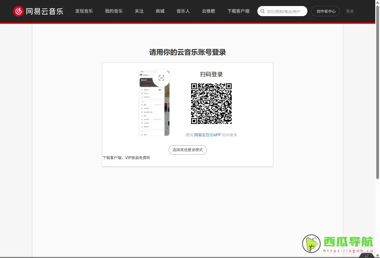The image size is (380, 258).
Task: Click the NetEase Cloud Music red logo icon
Action: 19,11
